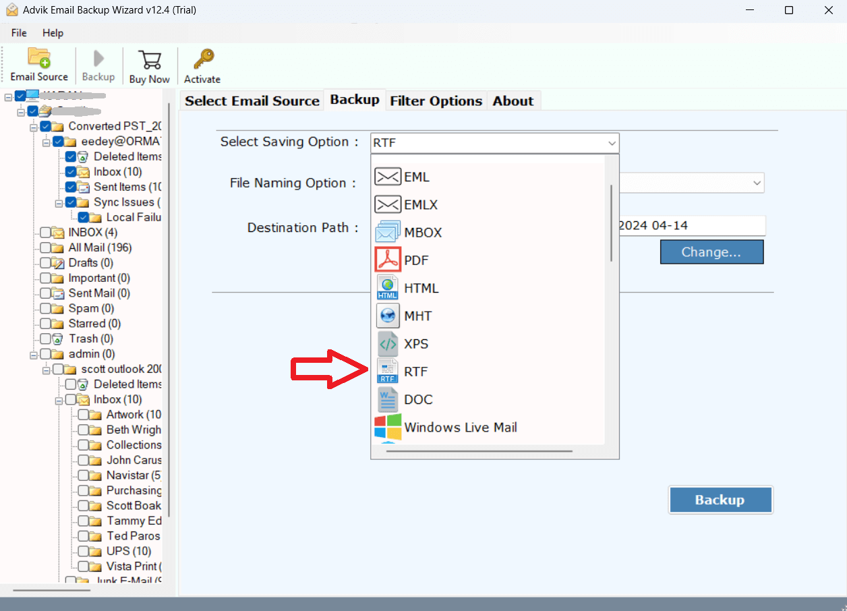Click the INBOX (4) folder icon

pyautogui.click(x=59, y=233)
